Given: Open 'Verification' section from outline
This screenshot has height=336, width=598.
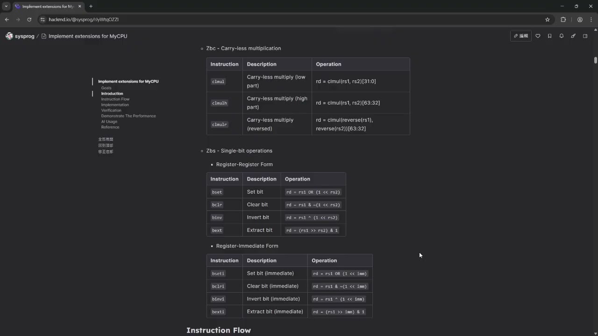Looking at the screenshot, I should point(111,110).
